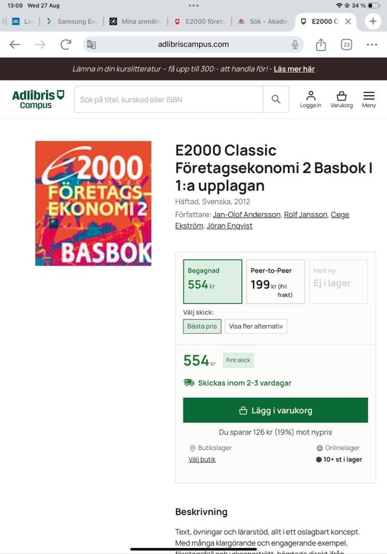387x554 pixels.
Task: Select the Peer-to-Peer 199 kr option
Action: [x=275, y=281]
